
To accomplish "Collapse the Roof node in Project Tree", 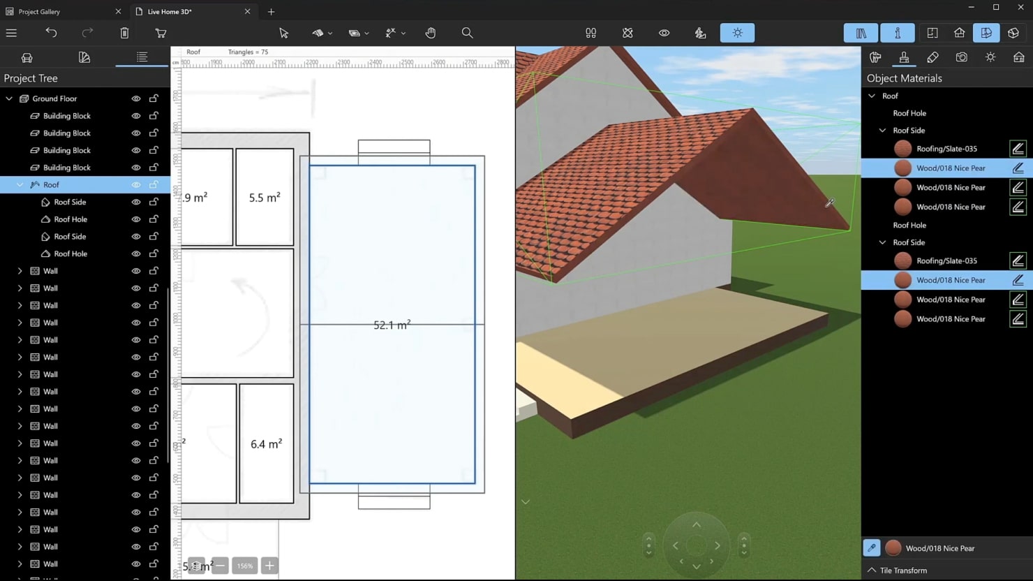I will coord(20,185).
